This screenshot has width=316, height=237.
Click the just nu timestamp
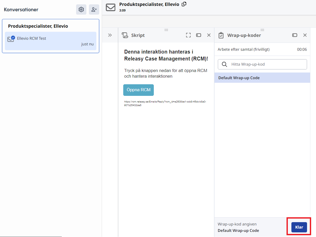point(87,44)
